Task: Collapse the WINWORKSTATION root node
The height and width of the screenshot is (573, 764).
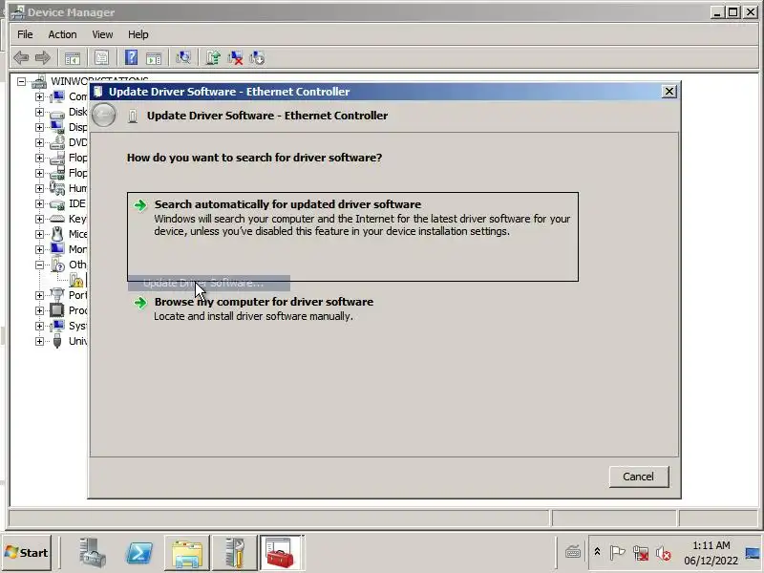Action: 21,81
